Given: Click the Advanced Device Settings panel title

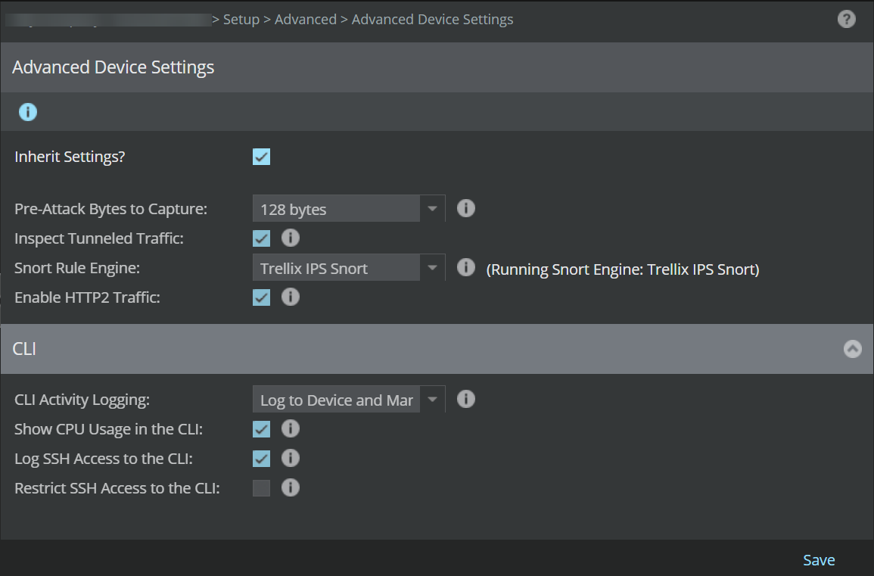Looking at the screenshot, I should coord(114,67).
